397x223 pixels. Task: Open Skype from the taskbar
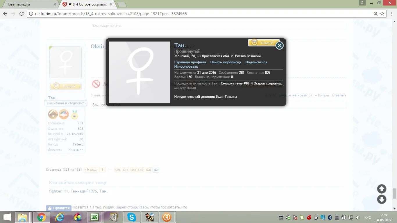click(131, 217)
